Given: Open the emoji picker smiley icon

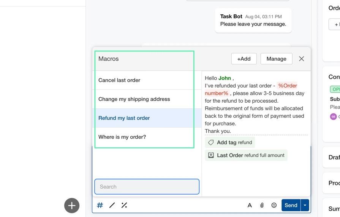Looking at the screenshot, I should coord(274,205).
